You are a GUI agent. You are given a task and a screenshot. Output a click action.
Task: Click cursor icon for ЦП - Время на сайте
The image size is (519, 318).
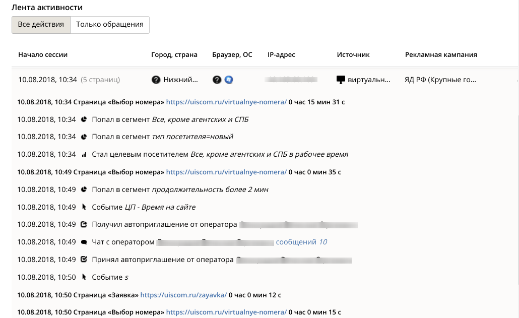click(84, 207)
